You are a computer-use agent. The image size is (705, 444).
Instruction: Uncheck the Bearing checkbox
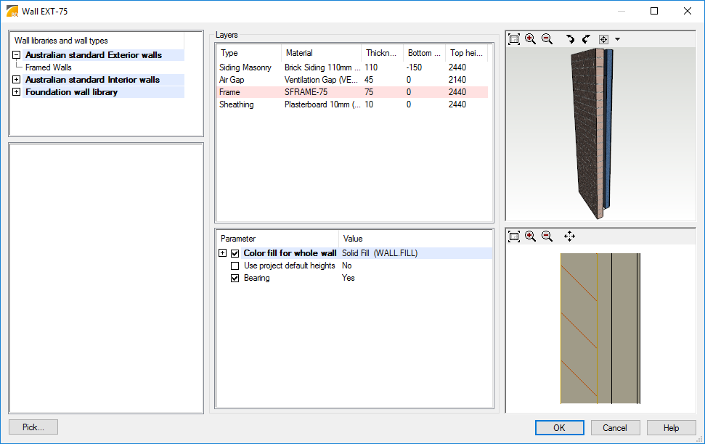coord(235,278)
